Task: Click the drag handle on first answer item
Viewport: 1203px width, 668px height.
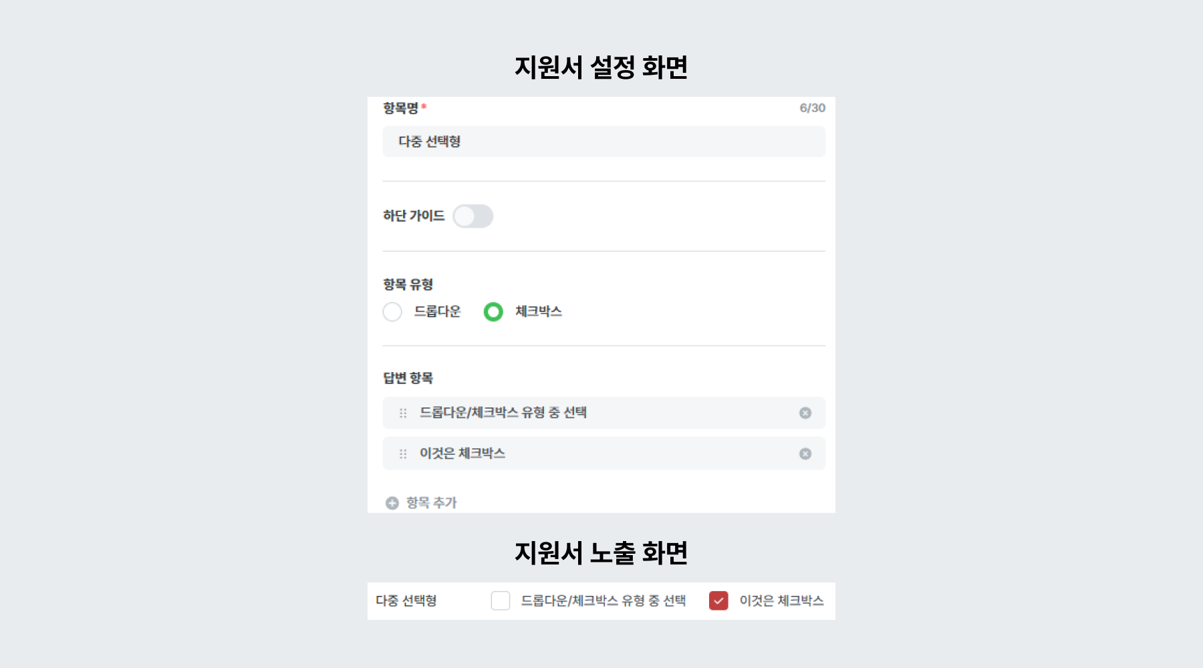Action: pyautogui.click(x=402, y=413)
